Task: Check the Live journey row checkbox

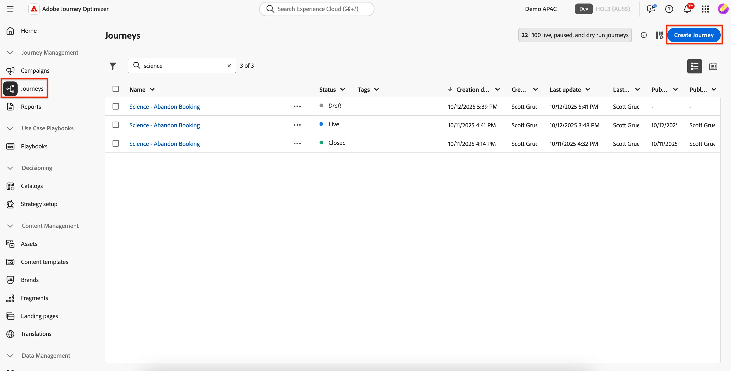Action: (x=116, y=125)
